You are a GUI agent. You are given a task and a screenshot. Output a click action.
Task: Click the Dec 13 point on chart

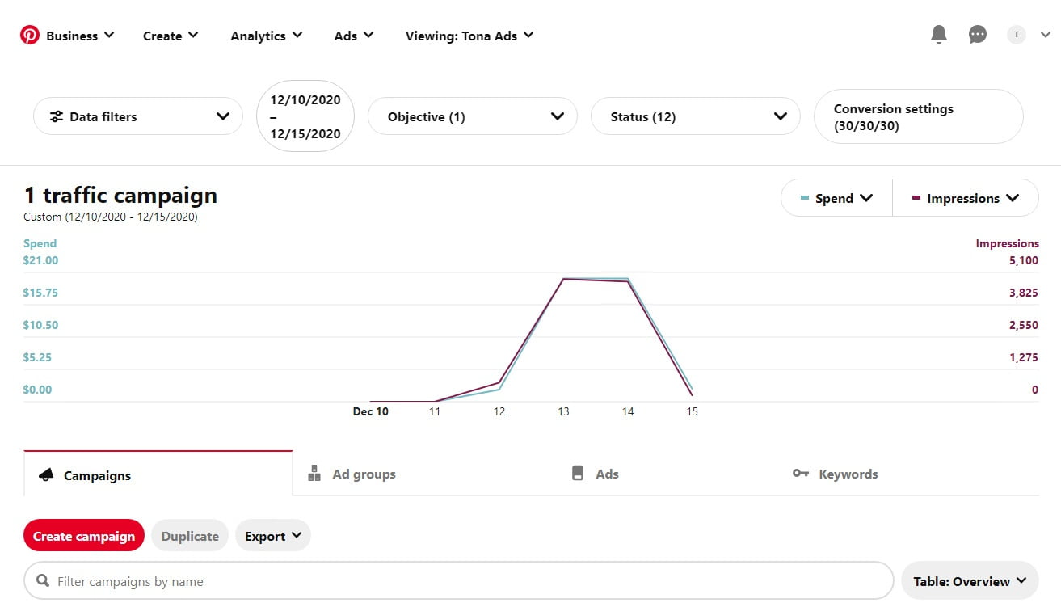point(563,279)
